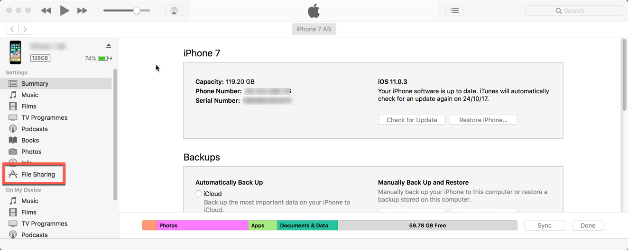Select the iPhone 7 AB device tab
Screen dimensions: 628x250
314,29
